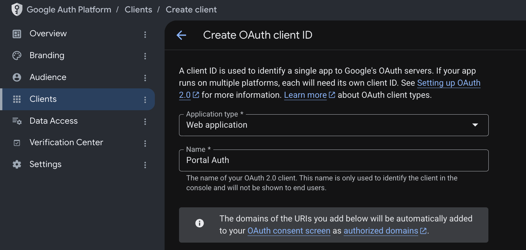Click the external link icon after authorized domains

[423, 231]
